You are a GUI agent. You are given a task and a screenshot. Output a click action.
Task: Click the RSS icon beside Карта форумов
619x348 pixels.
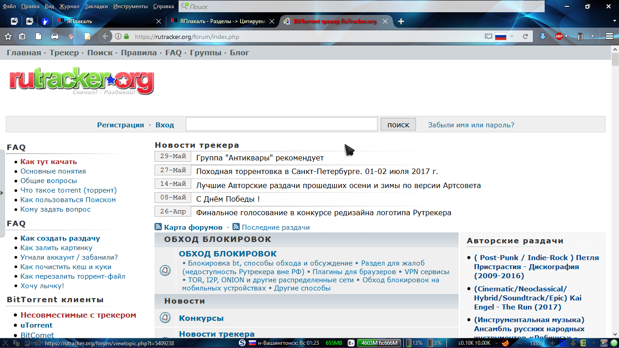click(158, 227)
